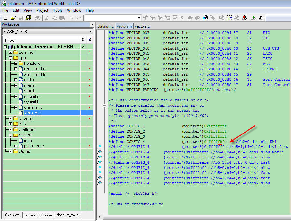The width and height of the screenshot is (291, 221).
Task: Navigate backward in the editor history
Action: pyautogui.click(x=205, y=18)
